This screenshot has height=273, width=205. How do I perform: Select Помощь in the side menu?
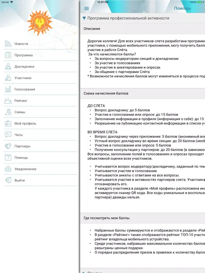point(40,158)
